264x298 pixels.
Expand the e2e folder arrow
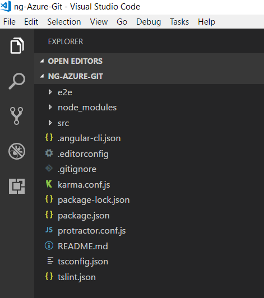coord(50,92)
